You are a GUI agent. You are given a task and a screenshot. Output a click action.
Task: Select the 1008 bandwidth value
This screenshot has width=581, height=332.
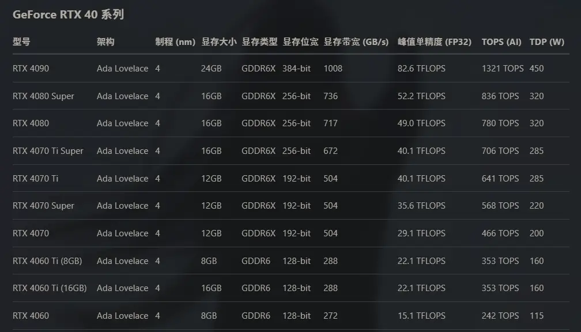pos(333,69)
